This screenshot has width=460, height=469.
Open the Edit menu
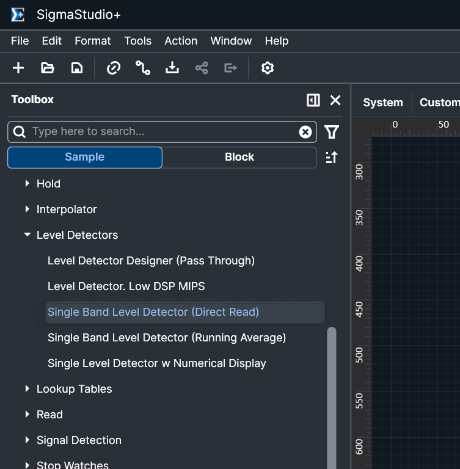[51, 41]
